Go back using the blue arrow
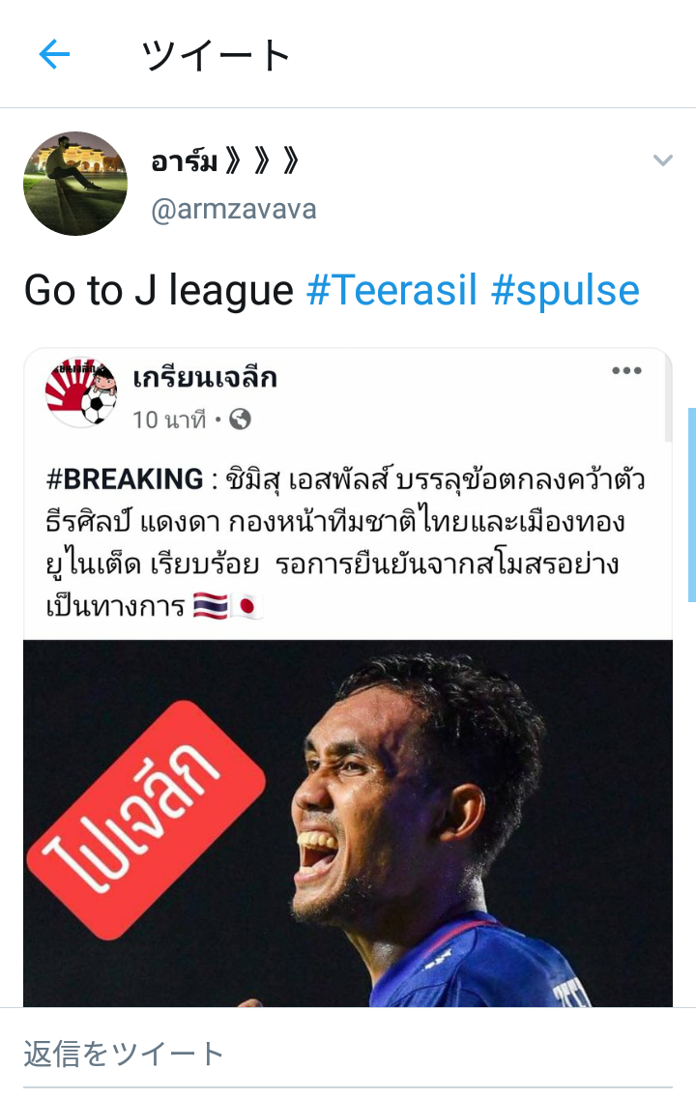Image resolution: width=696 pixels, height=1098 pixels. tap(54, 55)
